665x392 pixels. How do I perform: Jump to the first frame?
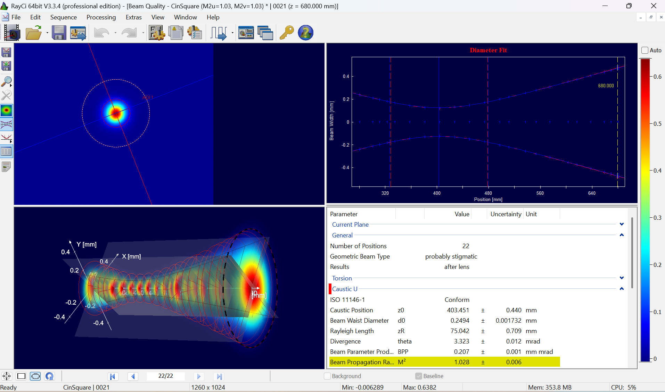point(112,376)
